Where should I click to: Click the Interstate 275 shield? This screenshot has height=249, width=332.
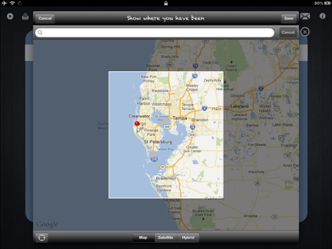(154, 159)
